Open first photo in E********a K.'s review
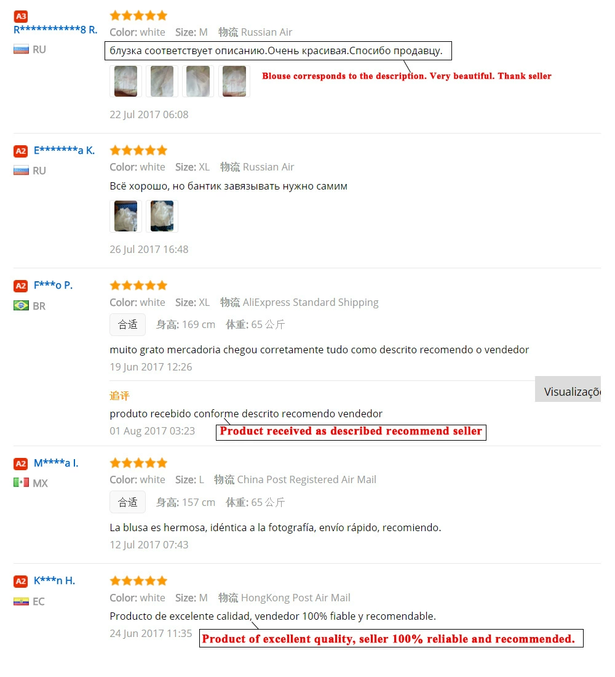This screenshot has height=677, width=615. pyautogui.click(x=125, y=216)
